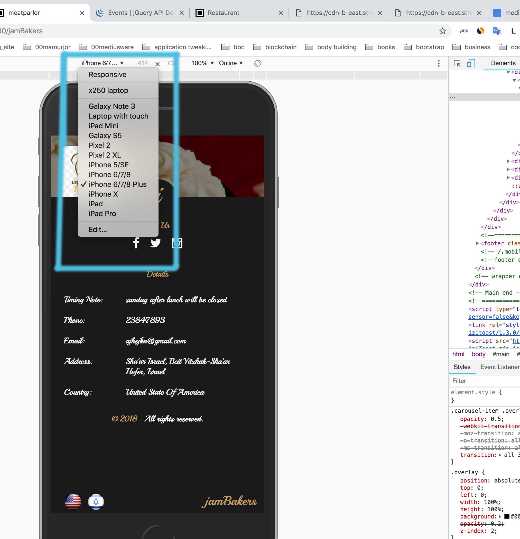This screenshot has width=520, height=539.
Task: Open the izitoast stylesheet link
Action: [494, 333]
